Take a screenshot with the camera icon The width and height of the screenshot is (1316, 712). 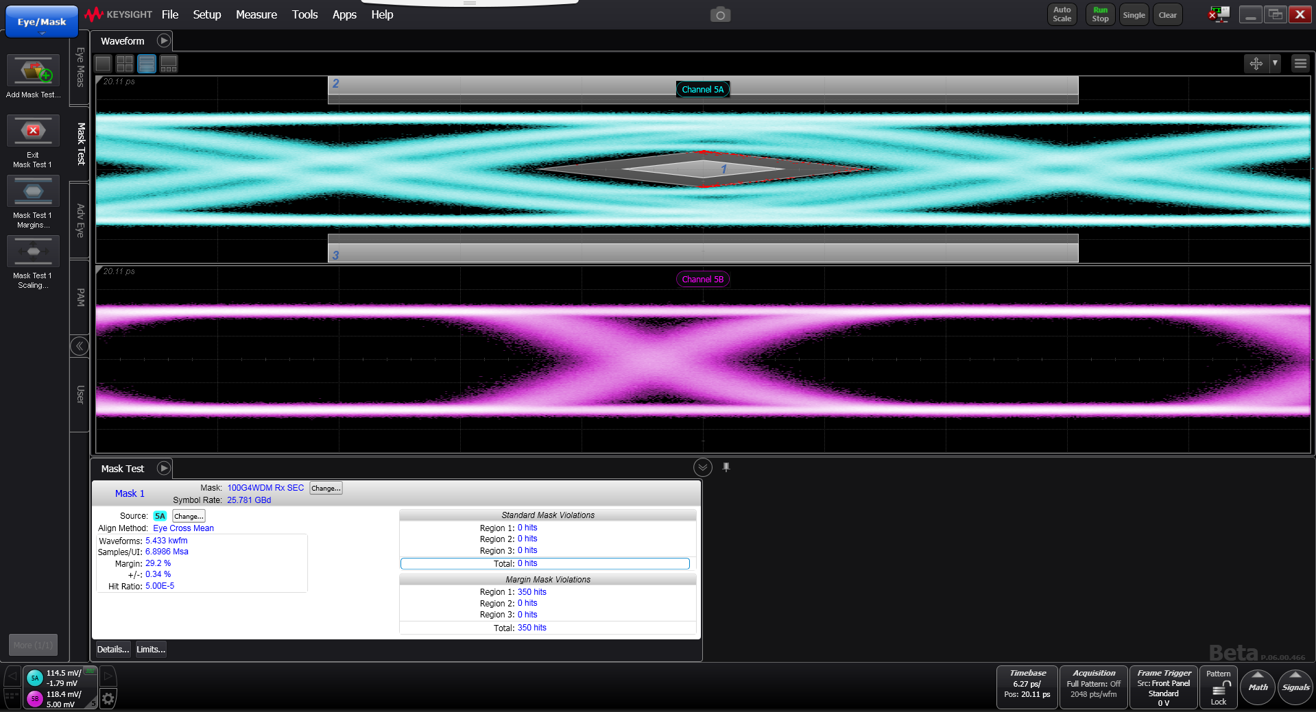pyautogui.click(x=720, y=15)
